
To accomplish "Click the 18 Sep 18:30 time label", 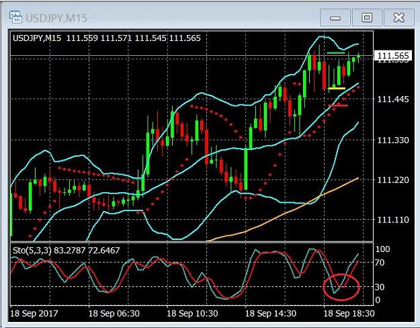I will (x=349, y=313).
